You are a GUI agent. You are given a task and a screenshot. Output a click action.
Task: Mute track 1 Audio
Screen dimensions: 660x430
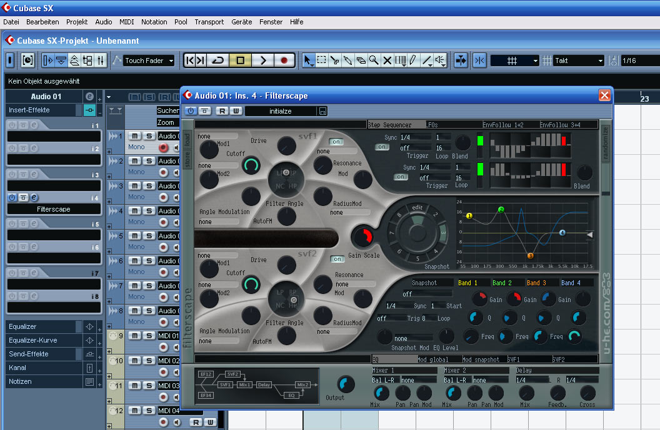(x=135, y=136)
